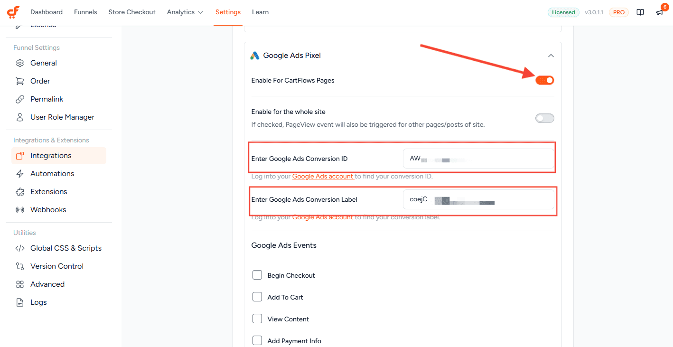Follow Google Ads account link for conversion label
Viewport: 673px width, 347px height.
click(323, 217)
